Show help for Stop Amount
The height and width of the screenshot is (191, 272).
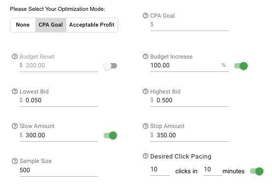[145, 126]
